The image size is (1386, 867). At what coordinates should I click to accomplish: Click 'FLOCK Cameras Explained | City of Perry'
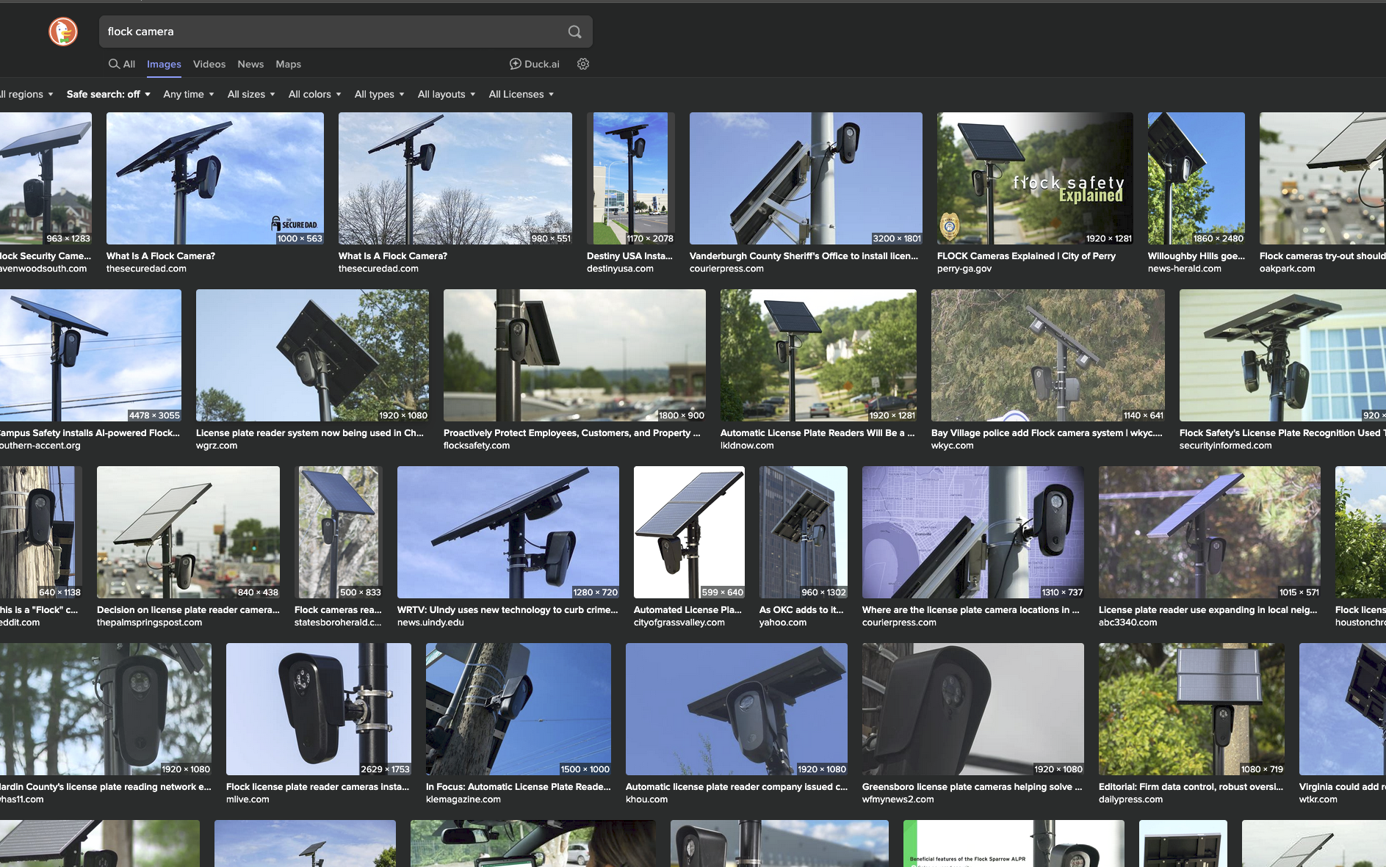point(1026,256)
